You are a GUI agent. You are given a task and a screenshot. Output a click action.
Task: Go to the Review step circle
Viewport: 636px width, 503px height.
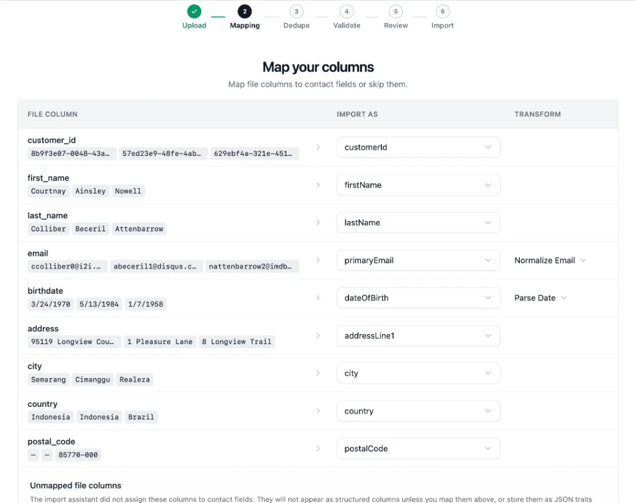pos(396,11)
